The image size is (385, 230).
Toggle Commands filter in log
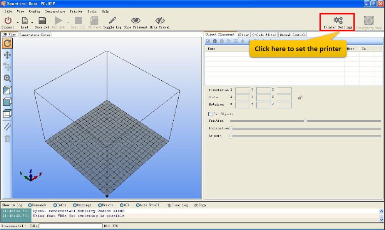(x=29, y=205)
